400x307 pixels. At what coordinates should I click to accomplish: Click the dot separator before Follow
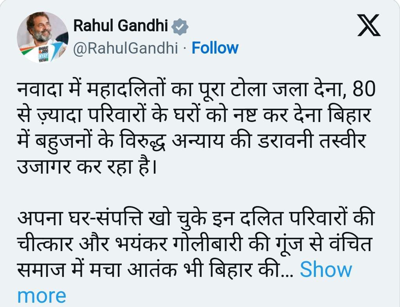point(185,48)
